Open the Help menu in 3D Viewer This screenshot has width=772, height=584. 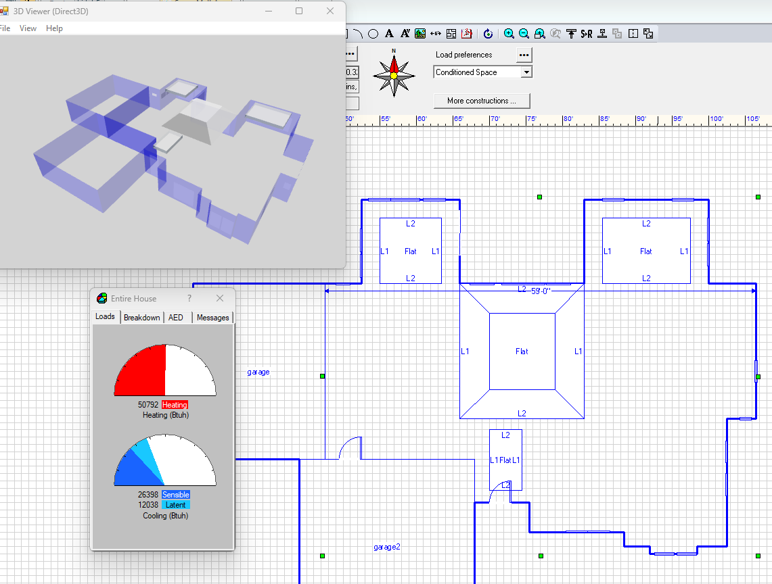click(54, 28)
